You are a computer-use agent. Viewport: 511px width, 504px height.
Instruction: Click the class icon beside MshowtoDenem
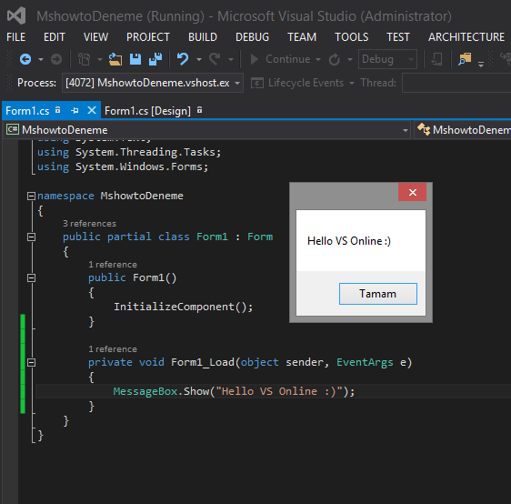click(424, 129)
